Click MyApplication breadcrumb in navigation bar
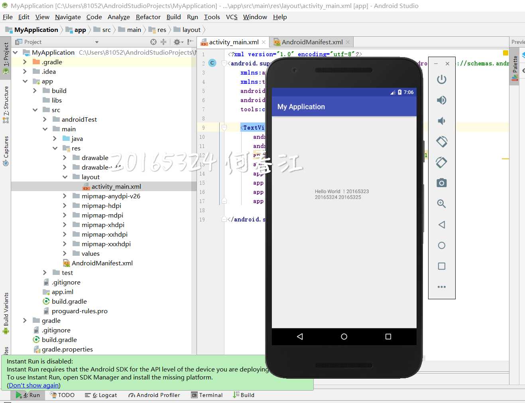 [x=32, y=30]
